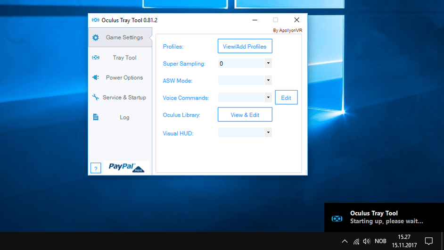Go to Service & Startup tab
444x250 pixels.
(x=120, y=97)
